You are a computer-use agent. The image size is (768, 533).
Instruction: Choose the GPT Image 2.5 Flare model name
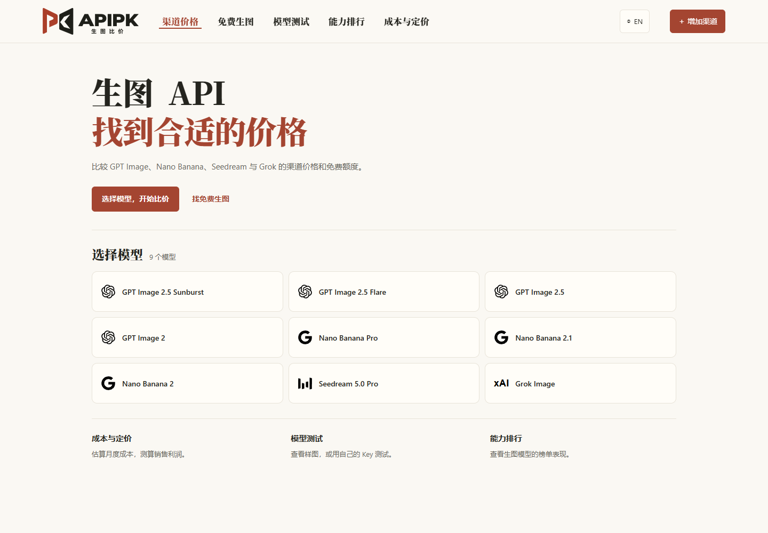353,292
